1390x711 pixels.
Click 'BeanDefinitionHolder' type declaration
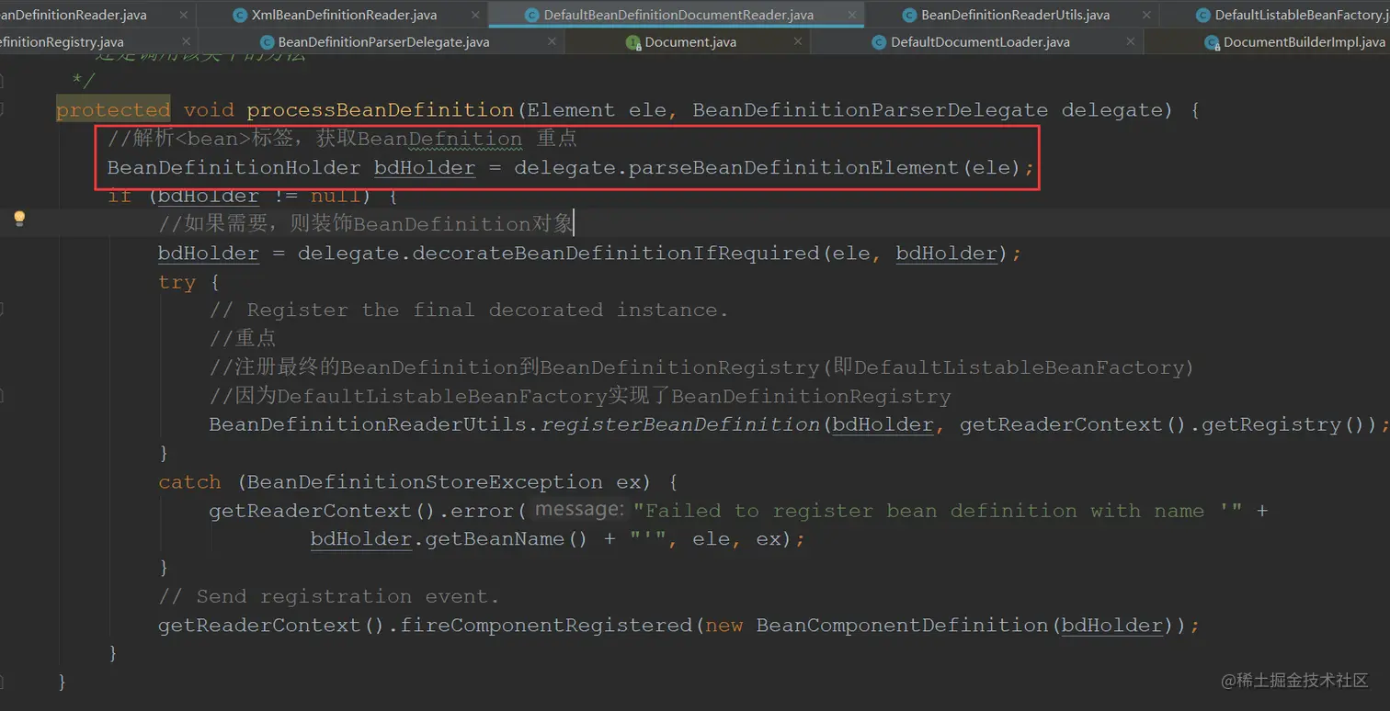[x=234, y=167]
